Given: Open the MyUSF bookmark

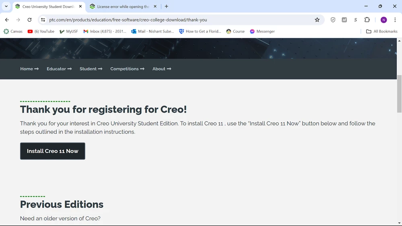Looking at the screenshot, I should [x=68, y=31].
